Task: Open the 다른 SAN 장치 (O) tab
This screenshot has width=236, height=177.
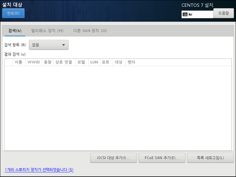Action: 90,31
